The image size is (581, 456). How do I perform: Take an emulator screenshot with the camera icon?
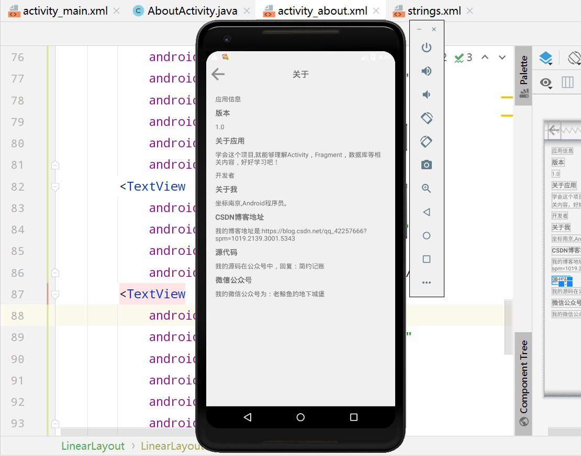click(427, 165)
